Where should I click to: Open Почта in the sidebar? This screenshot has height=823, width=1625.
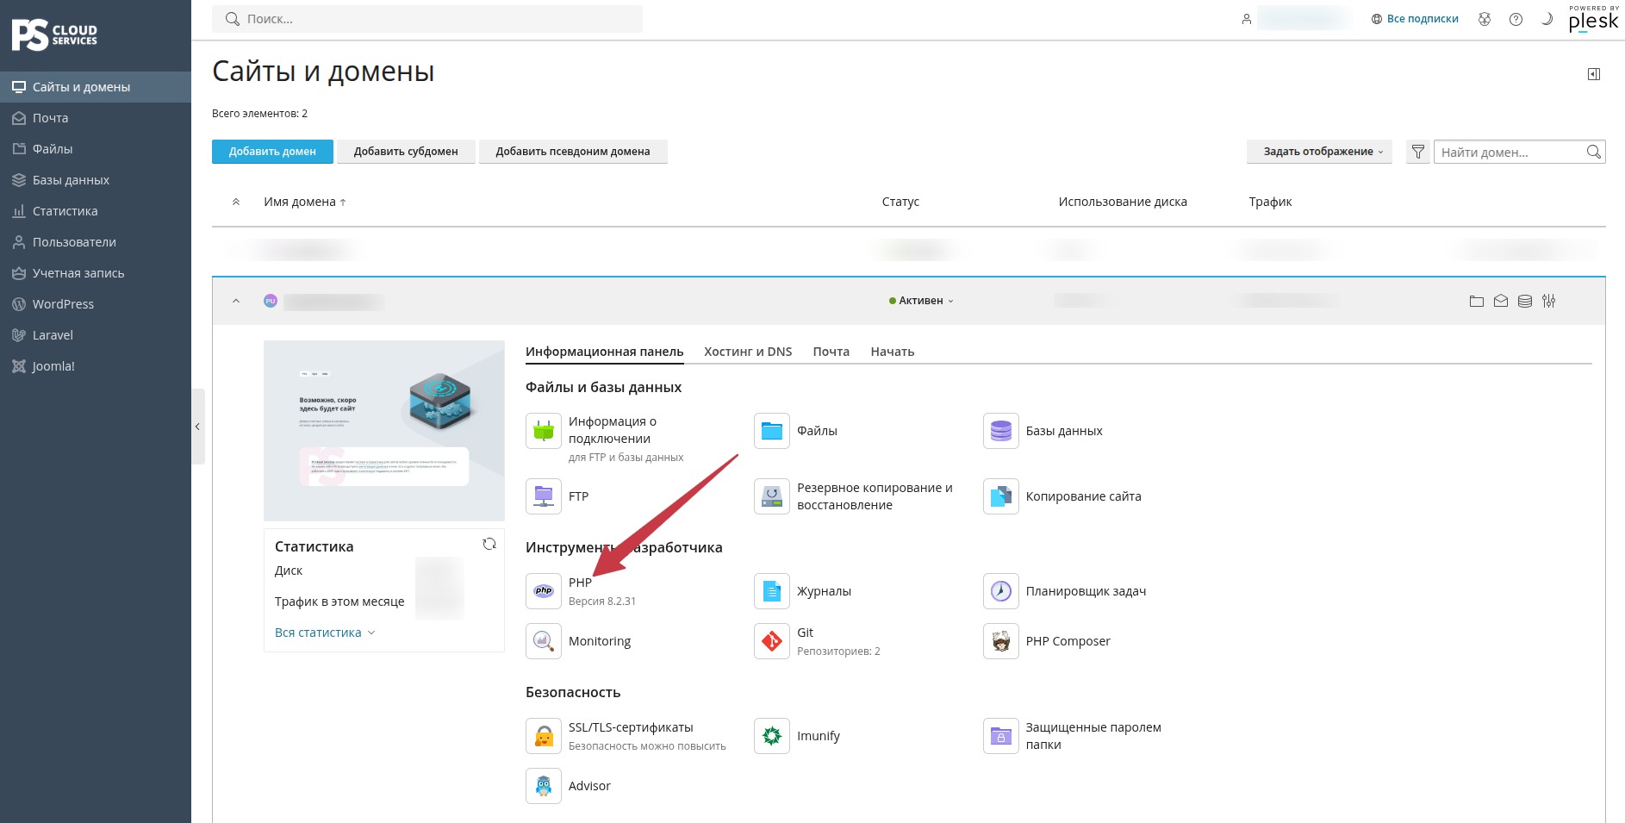pyautogui.click(x=96, y=118)
